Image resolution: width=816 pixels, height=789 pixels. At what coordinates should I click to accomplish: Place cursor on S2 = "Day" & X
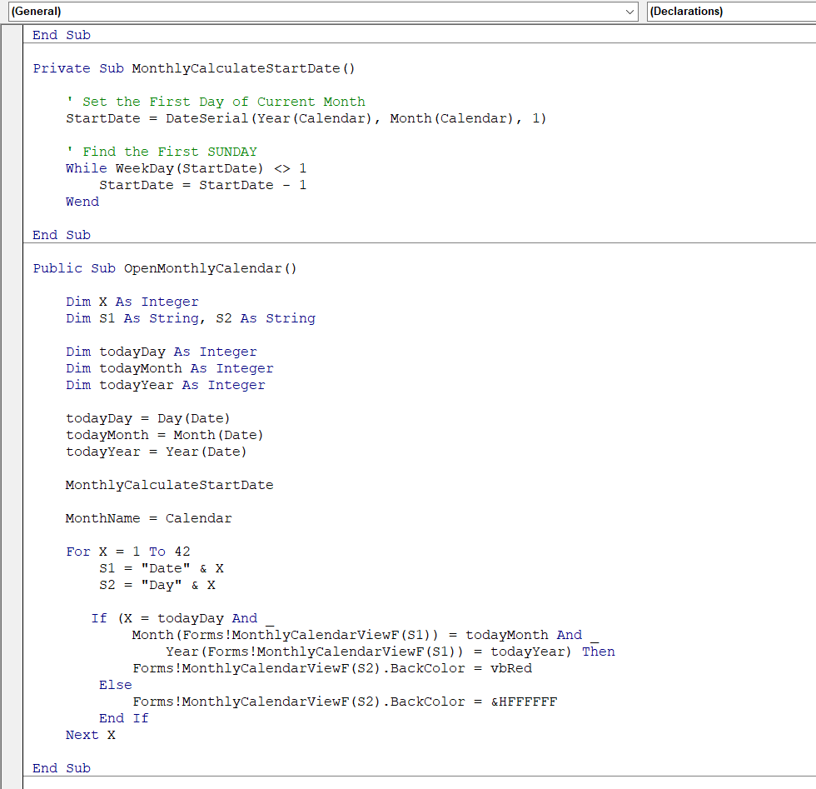tap(157, 585)
